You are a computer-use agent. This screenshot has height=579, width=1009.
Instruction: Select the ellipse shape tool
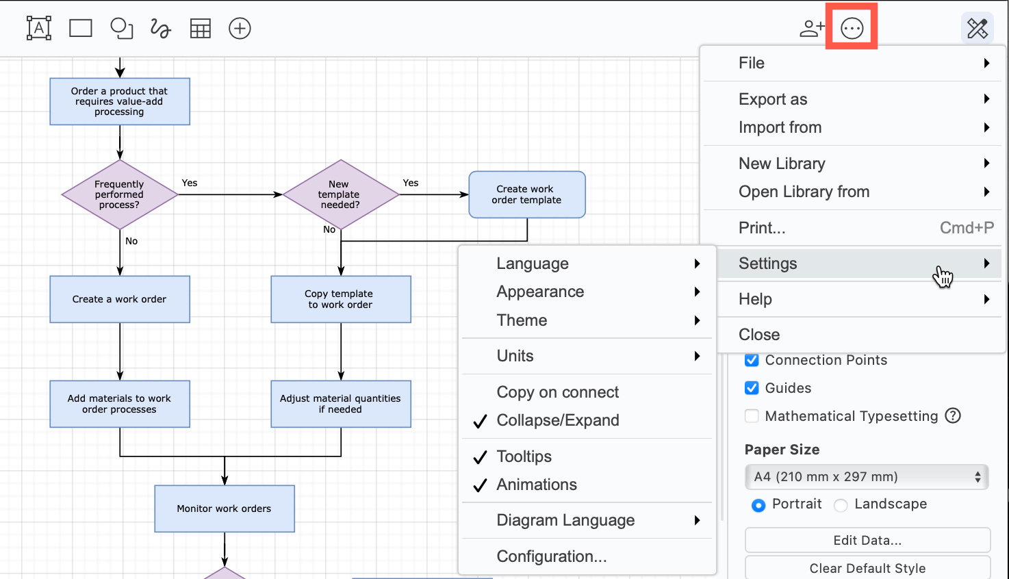coord(121,28)
